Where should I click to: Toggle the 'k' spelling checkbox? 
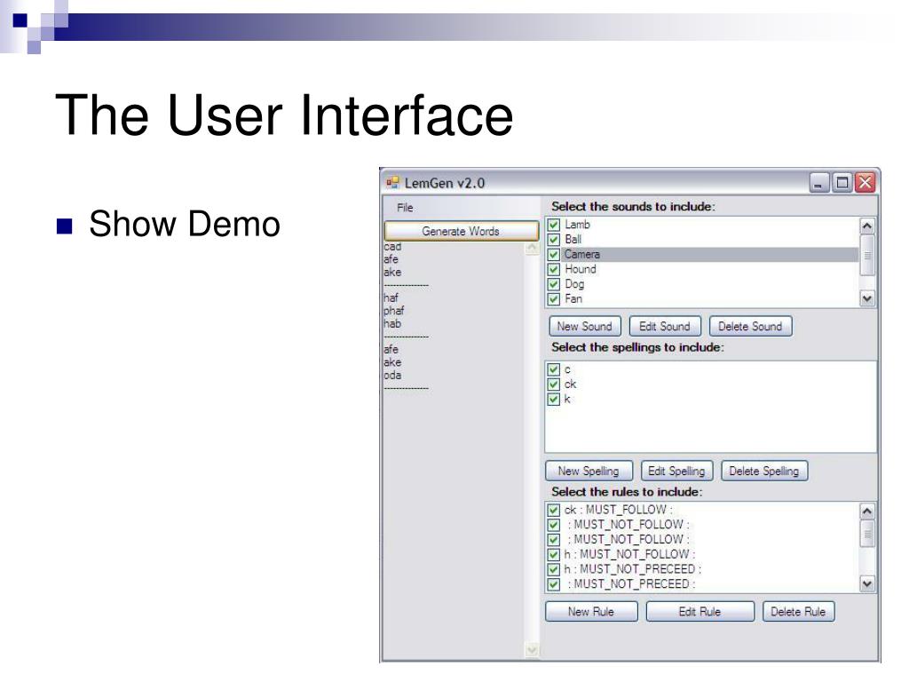[x=554, y=399]
